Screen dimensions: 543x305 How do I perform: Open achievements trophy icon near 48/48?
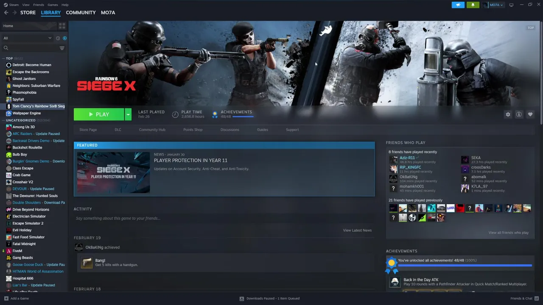pos(215,114)
